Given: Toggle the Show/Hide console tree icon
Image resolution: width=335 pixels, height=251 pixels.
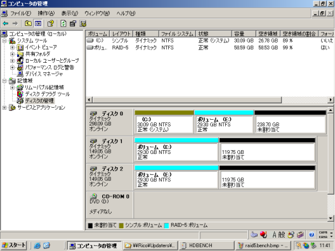Looking at the screenshot, I should tap(38, 23).
